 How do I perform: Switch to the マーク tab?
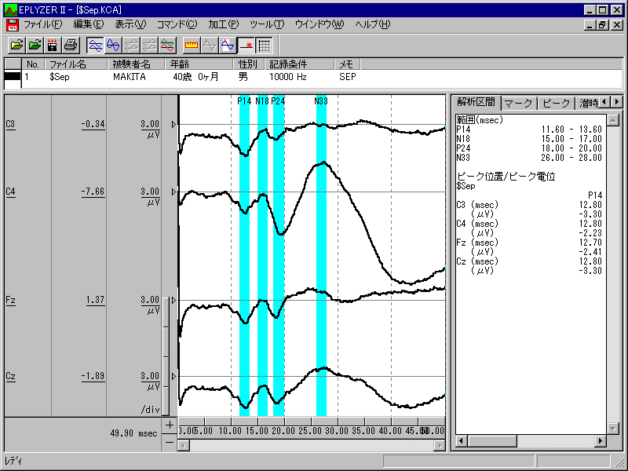tap(517, 103)
